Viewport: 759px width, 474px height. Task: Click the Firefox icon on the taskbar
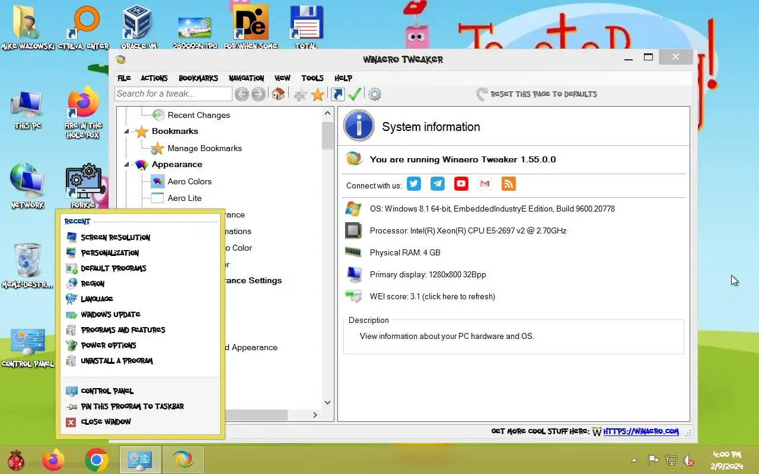point(53,460)
